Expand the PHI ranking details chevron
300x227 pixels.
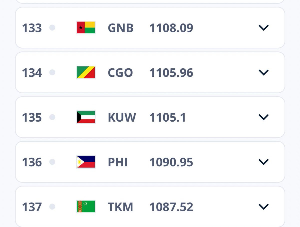coord(263,162)
